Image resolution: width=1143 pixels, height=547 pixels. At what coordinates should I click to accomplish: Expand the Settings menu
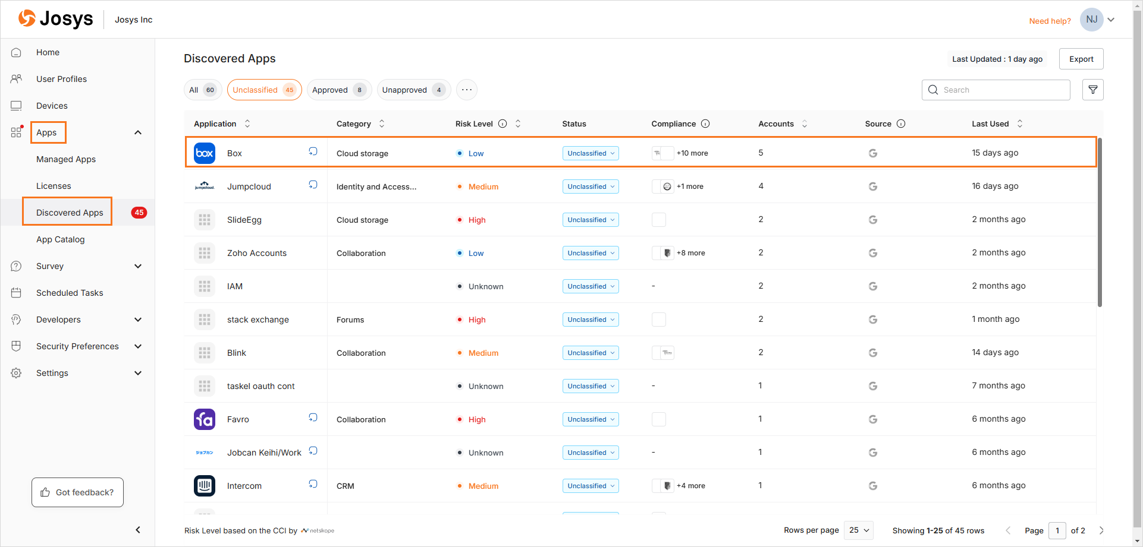(138, 373)
